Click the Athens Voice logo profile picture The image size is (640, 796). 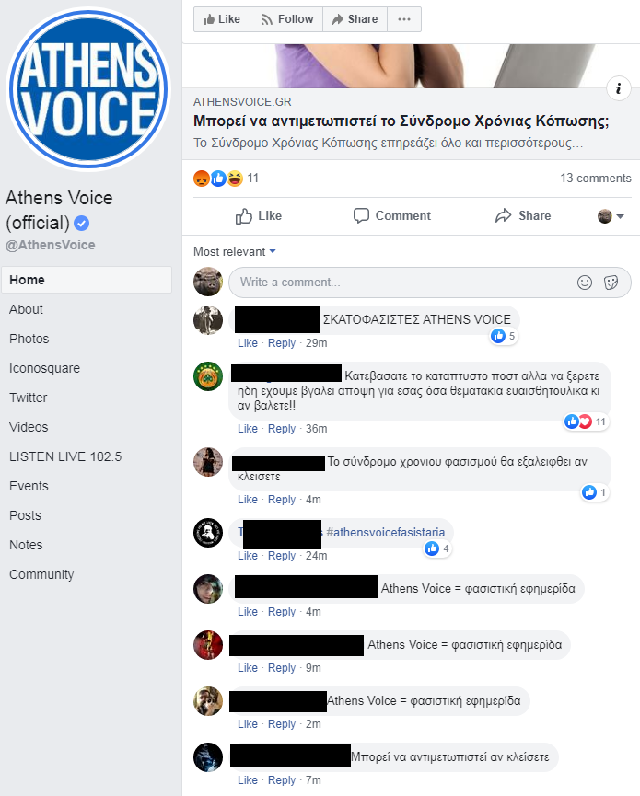88,89
